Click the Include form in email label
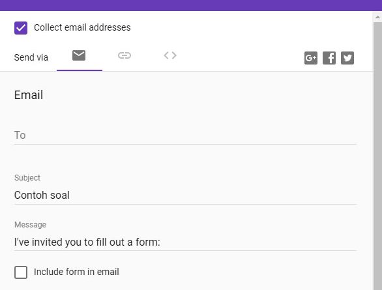The image size is (382, 290). coord(76,272)
